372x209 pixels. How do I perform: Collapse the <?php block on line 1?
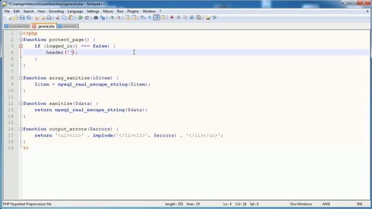(x=21, y=34)
